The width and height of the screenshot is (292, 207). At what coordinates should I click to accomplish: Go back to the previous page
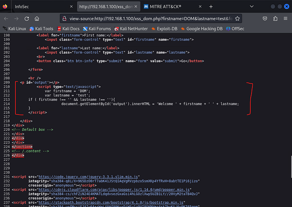[x=6, y=19]
